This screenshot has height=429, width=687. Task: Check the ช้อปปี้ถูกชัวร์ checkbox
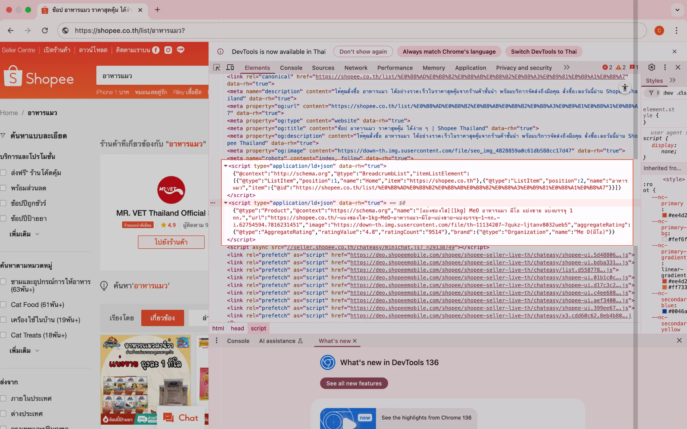point(3,203)
